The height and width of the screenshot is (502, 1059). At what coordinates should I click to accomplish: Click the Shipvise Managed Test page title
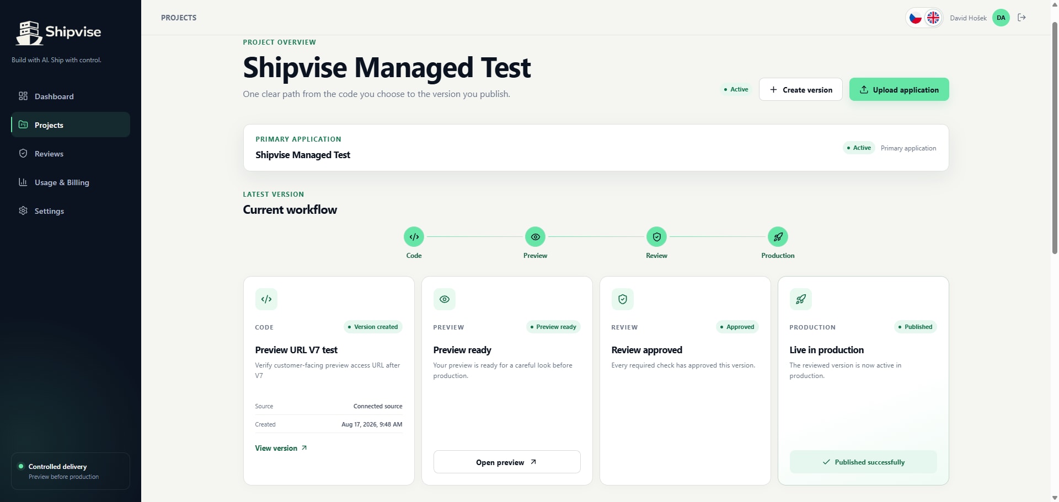387,68
